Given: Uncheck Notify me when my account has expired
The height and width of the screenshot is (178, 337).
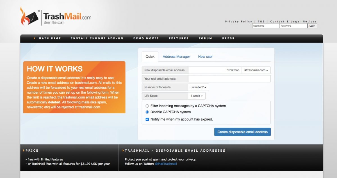Looking at the screenshot, I should click(147, 119).
